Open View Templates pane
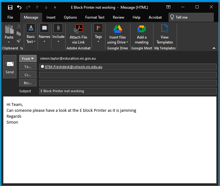Screen dimensions: 220x186 [165, 34]
